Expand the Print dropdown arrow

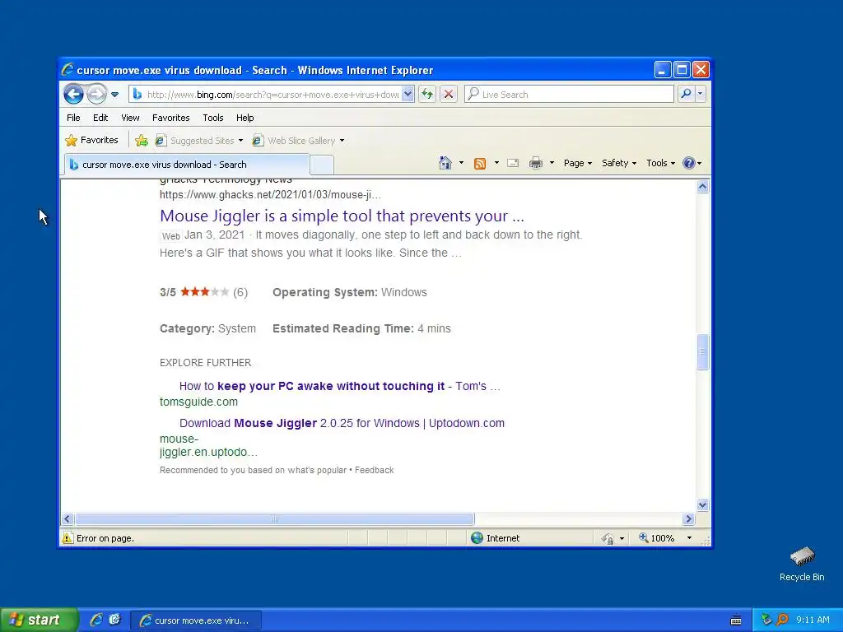pos(552,163)
